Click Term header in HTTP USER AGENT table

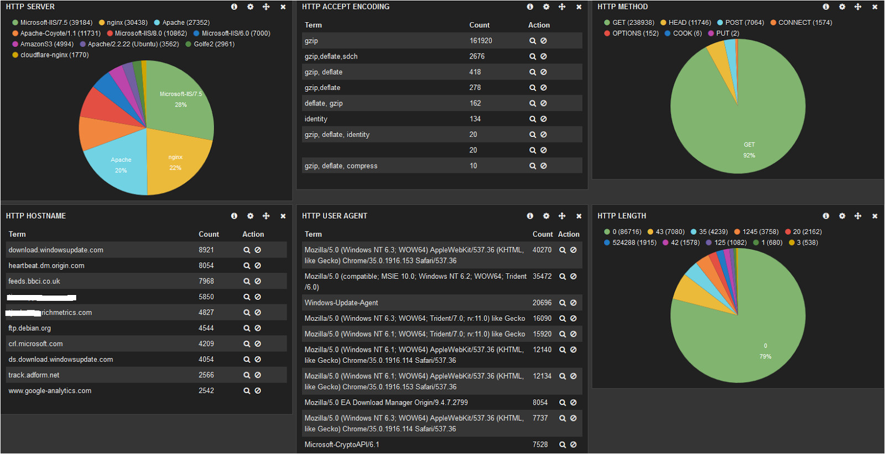coord(313,234)
